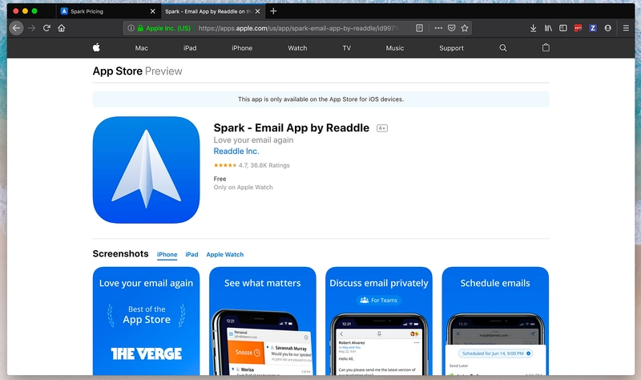Switch to the Spark Pricing tab
The height and width of the screenshot is (380, 641).
(x=108, y=11)
